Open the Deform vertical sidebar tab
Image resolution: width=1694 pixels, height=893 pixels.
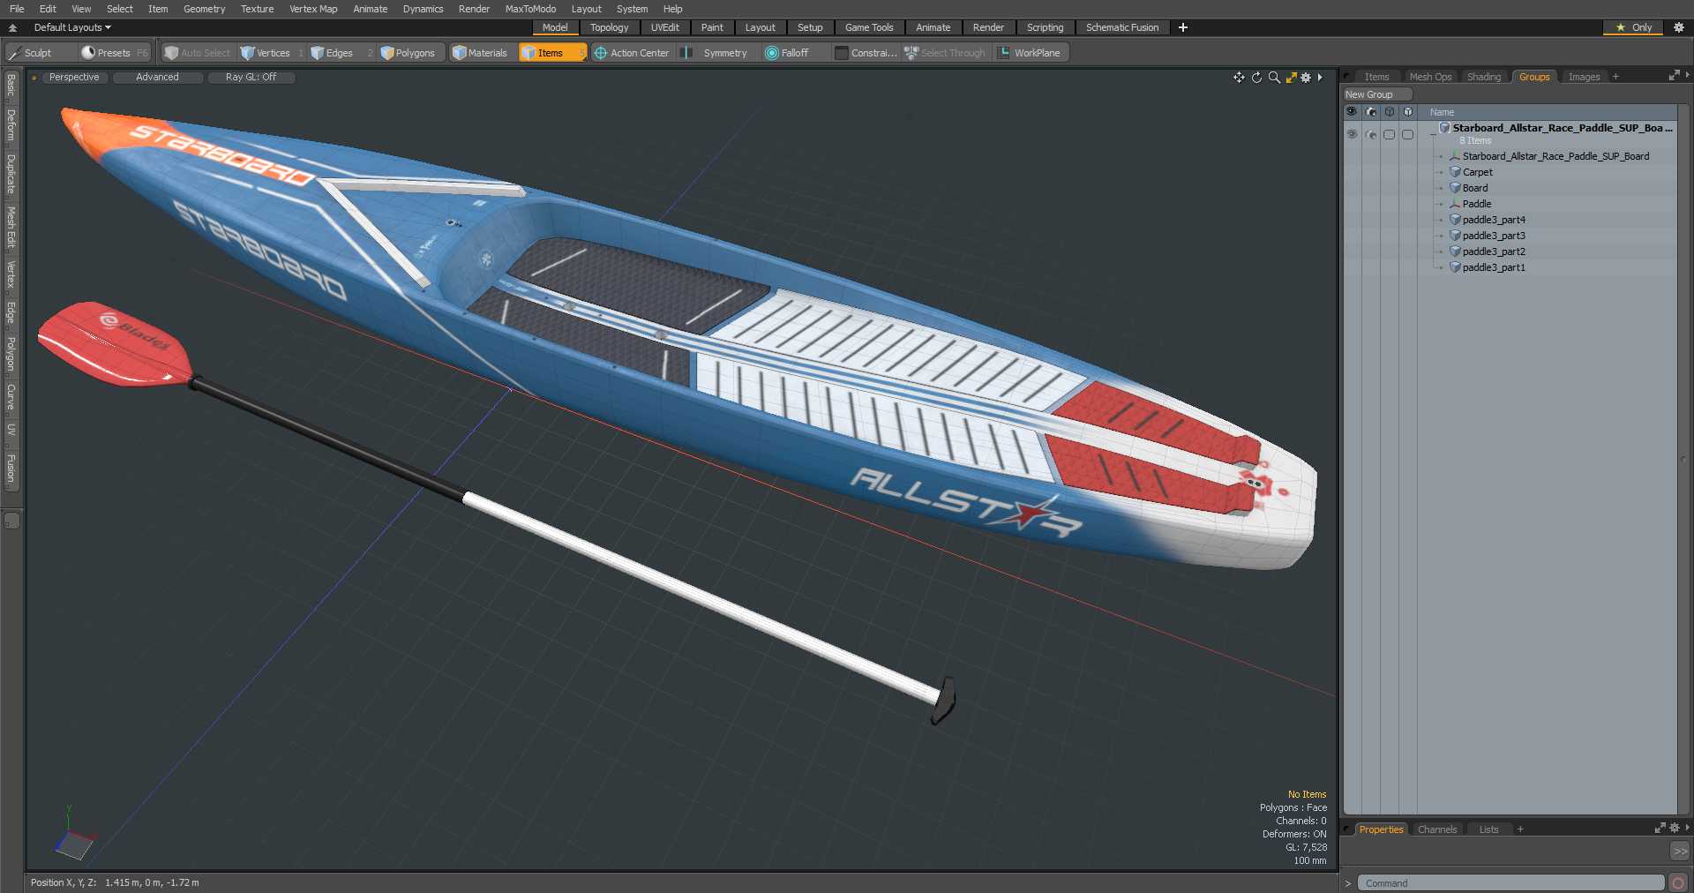tap(11, 125)
